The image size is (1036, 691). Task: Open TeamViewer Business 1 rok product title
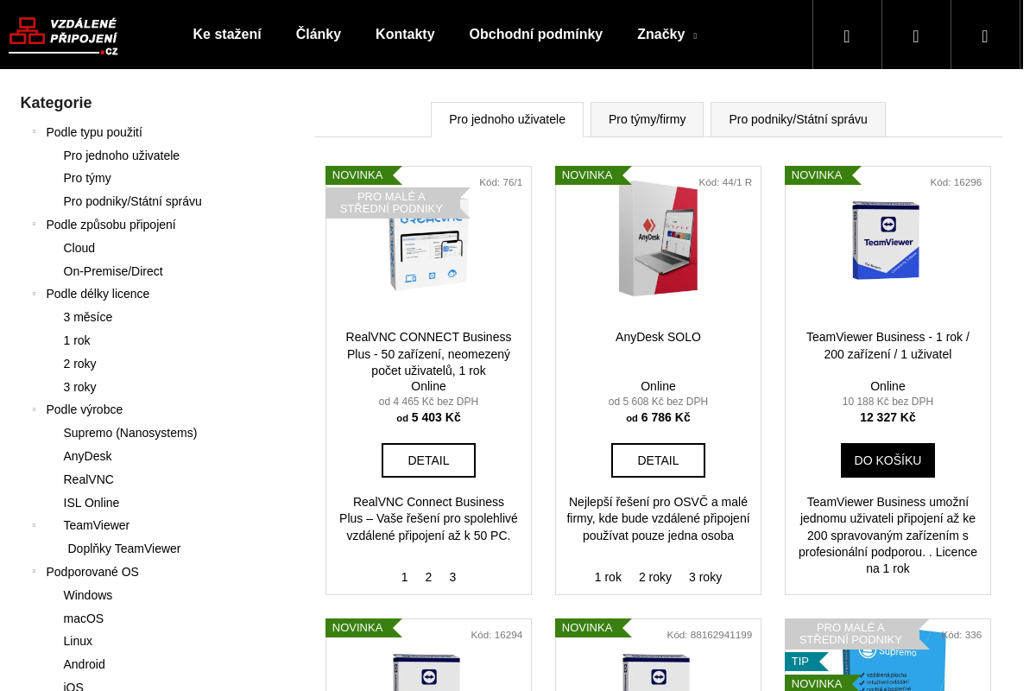point(888,345)
